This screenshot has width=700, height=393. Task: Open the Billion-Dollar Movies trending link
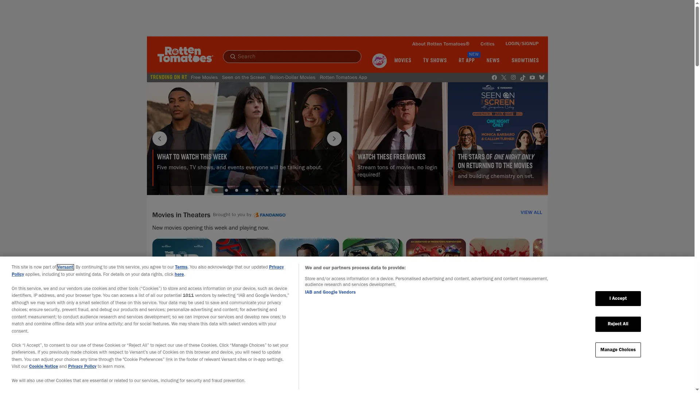click(x=292, y=78)
